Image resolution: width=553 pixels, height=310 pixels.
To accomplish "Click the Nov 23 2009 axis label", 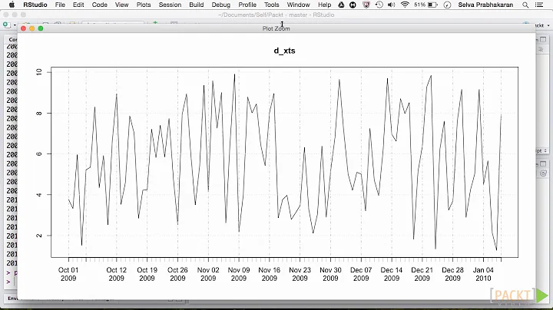I will click(300, 274).
